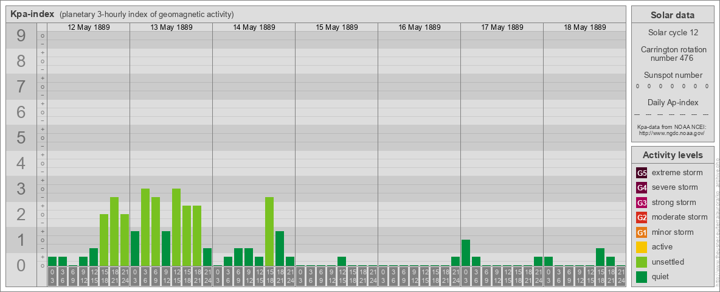
Task: Click the 12 May '0 3' time label
Action: click(52, 276)
